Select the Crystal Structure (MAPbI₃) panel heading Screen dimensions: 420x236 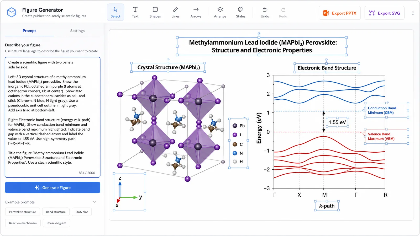(168, 67)
